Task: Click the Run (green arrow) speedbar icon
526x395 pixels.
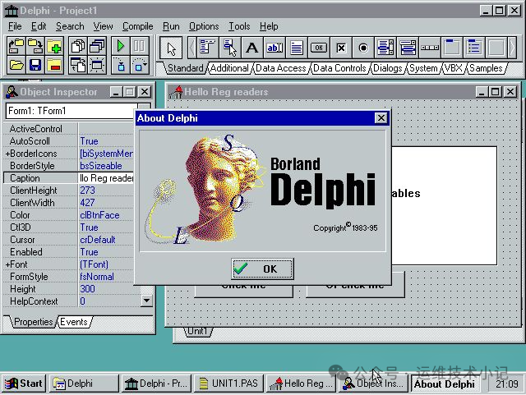Action: pyautogui.click(x=121, y=46)
